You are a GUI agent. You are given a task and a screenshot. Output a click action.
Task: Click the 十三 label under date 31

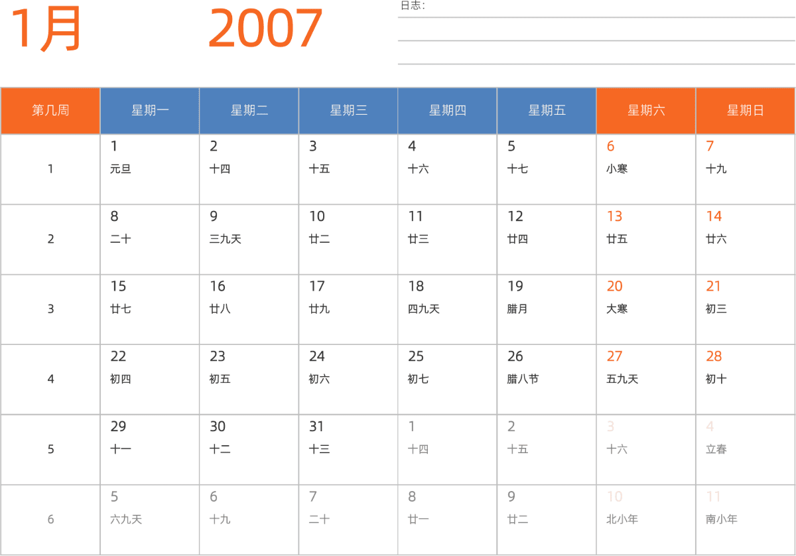tap(319, 449)
